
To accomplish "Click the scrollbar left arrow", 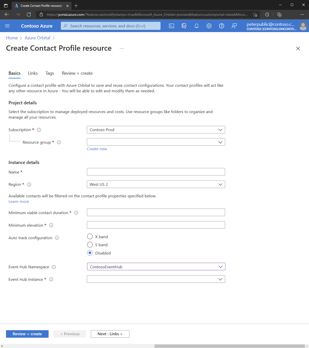I will 2,346.
